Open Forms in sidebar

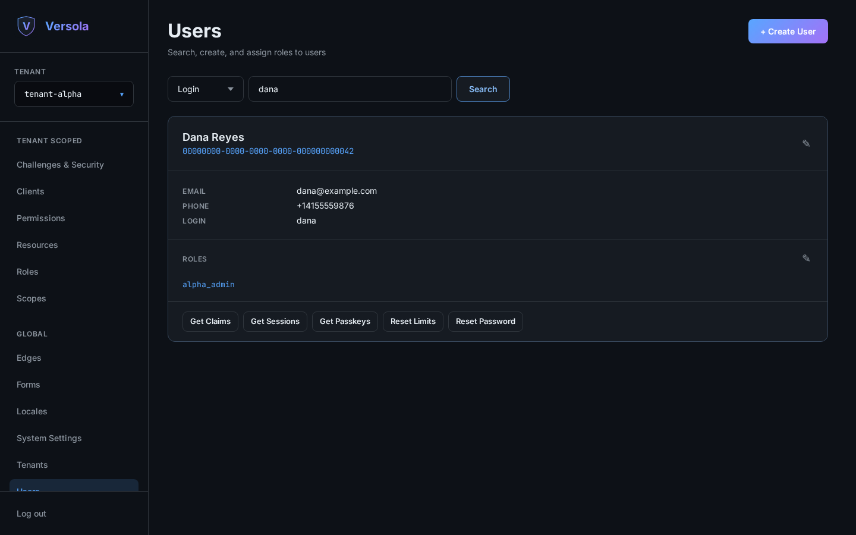pos(74,385)
